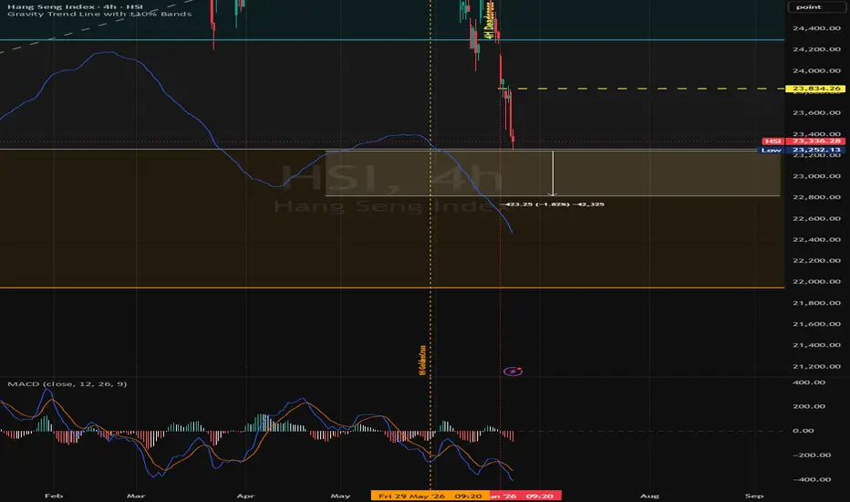Click the yellow 4H Deathcross vertical label

coord(489,21)
